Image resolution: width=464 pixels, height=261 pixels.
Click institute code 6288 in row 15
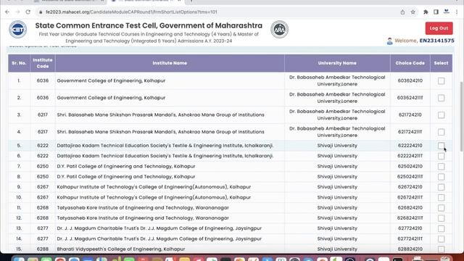pyautogui.click(x=43, y=249)
